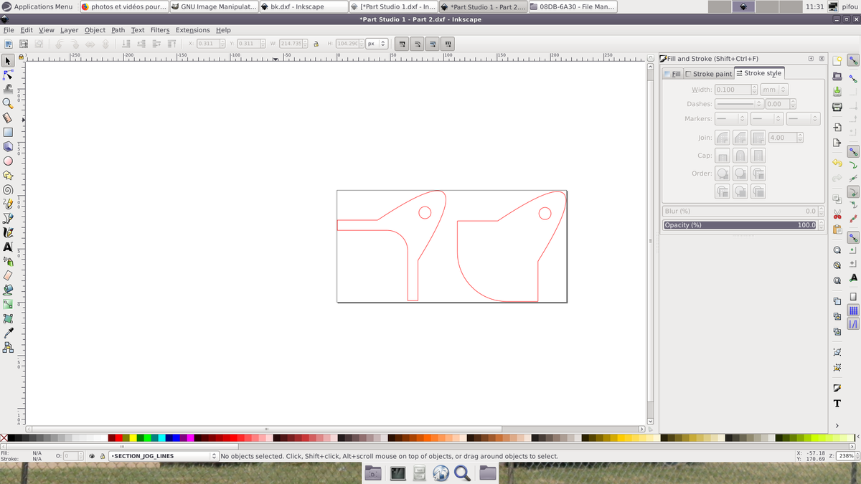Open the Fill tab
Image resolution: width=861 pixels, height=484 pixels.
(673, 74)
